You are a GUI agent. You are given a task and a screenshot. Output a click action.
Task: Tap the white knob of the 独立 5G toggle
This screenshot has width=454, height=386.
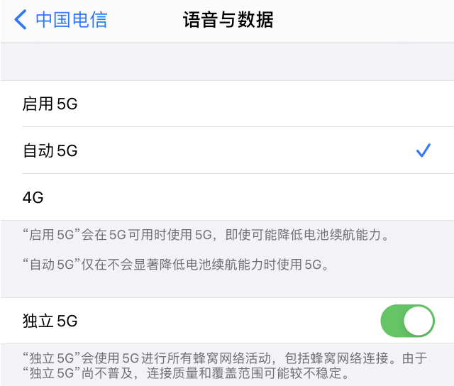click(x=418, y=321)
